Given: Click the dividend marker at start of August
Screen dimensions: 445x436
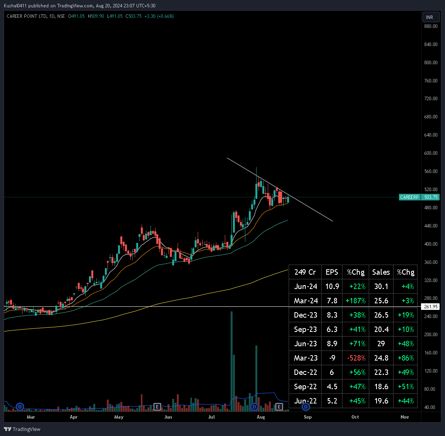Looking at the screenshot, I should tap(254, 407).
